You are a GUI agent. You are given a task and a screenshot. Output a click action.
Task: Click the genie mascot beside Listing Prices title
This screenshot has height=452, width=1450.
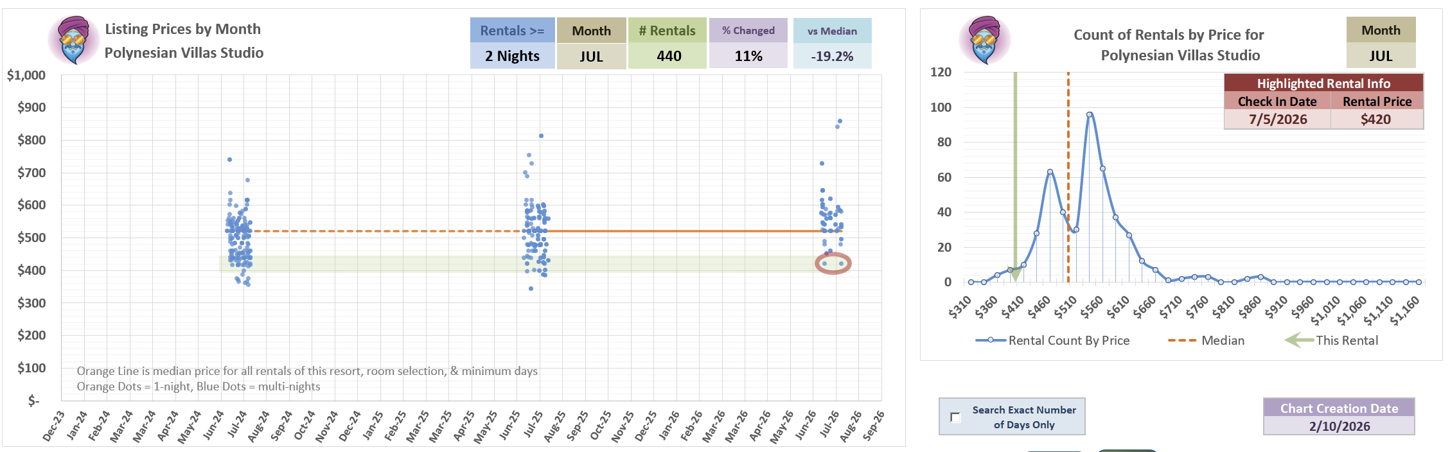tap(74, 40)
